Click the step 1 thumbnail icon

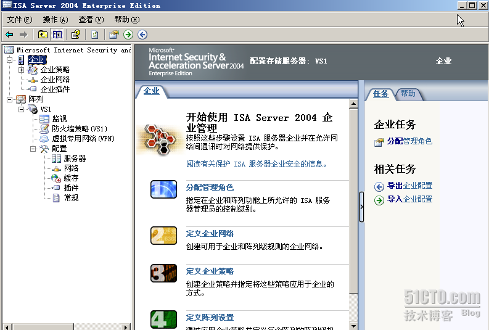(164, 189)
